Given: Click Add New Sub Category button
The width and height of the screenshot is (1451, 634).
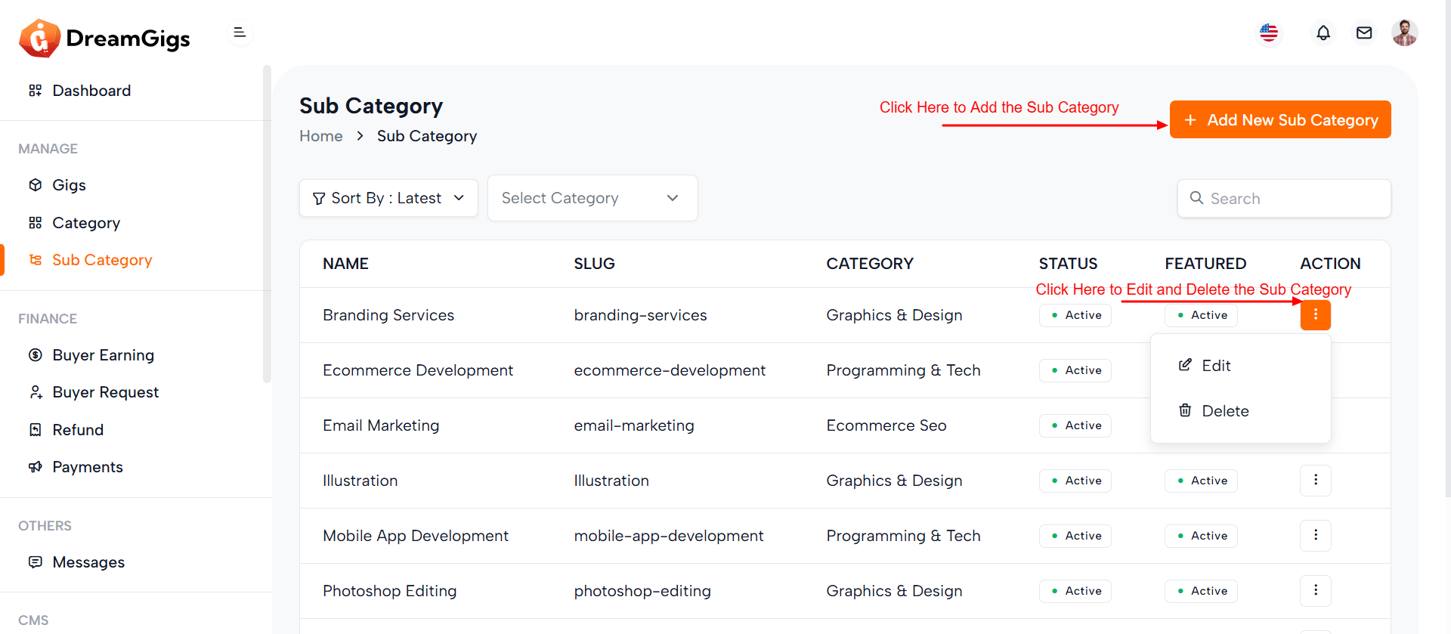Looking at the screenshot, I should [1280, 120].
